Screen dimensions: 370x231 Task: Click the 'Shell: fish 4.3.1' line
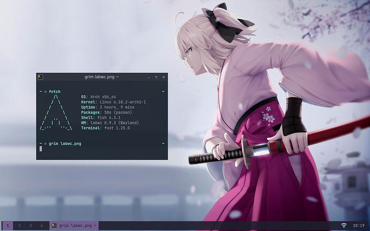[101, 117]
